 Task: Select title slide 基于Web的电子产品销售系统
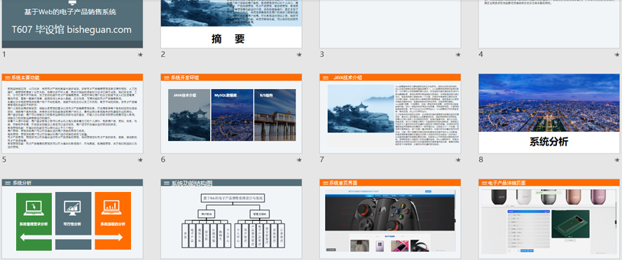pyautogui.click(x=72, y=24)
